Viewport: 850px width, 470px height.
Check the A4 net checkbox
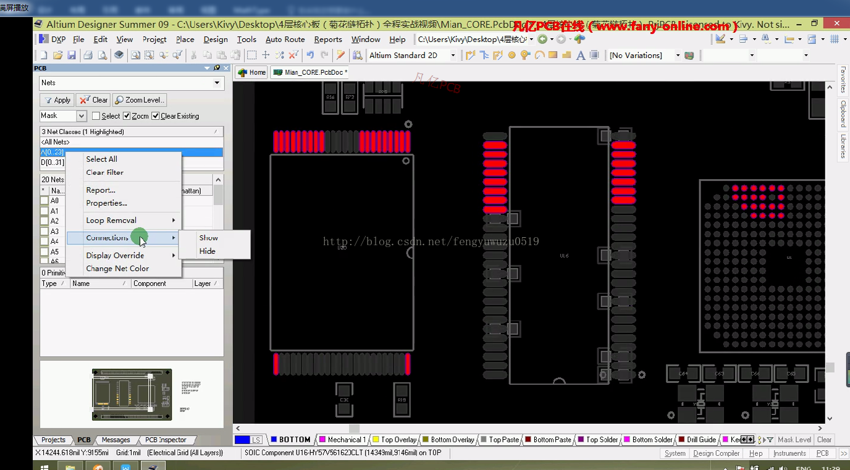click(x=44, y=241)
